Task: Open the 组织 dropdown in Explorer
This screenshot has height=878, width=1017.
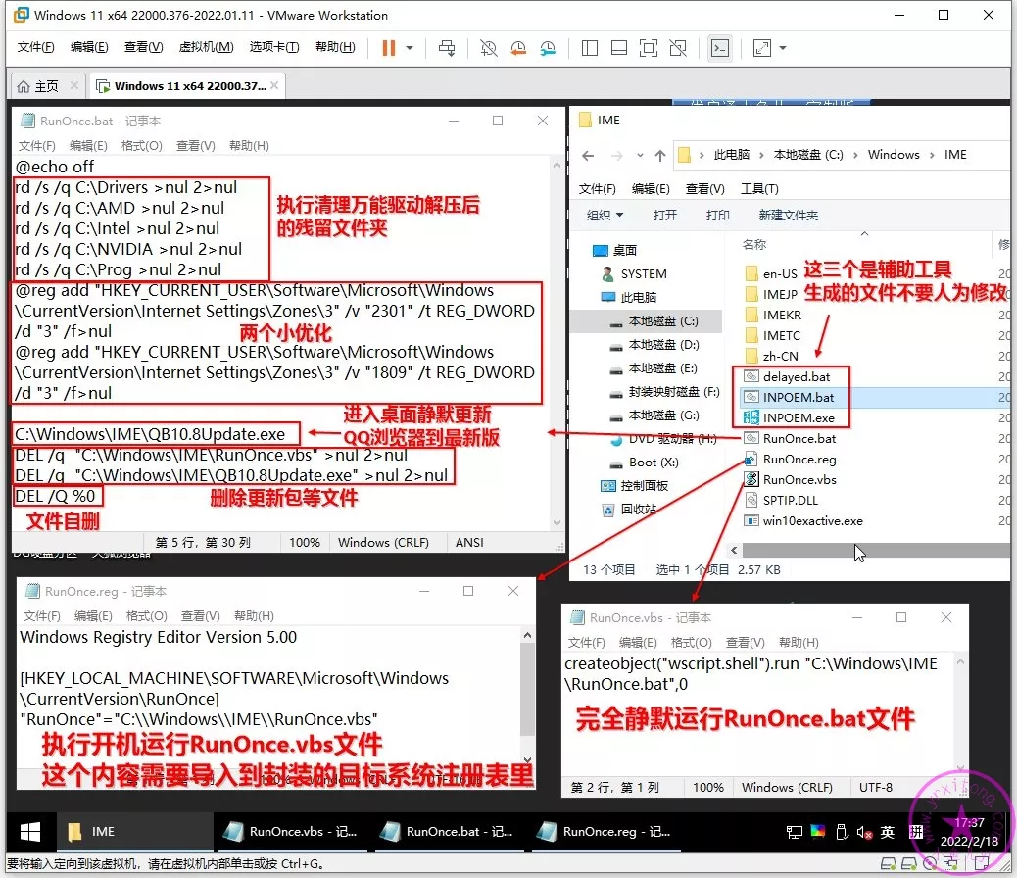Action: (605, 215)
